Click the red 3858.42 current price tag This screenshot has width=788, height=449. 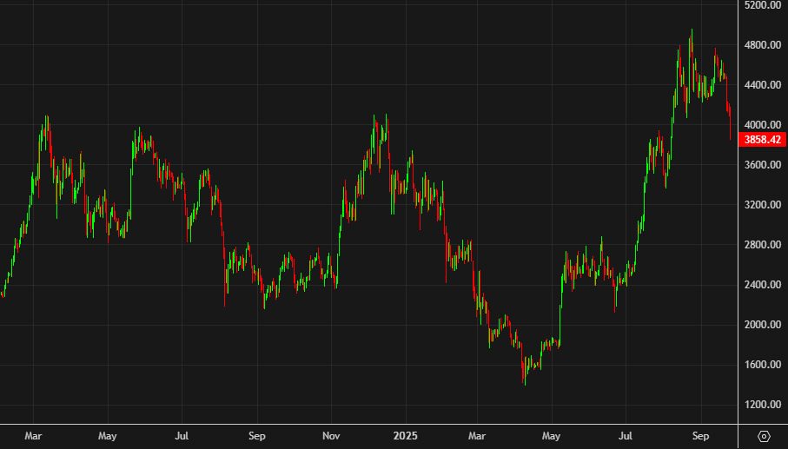coord(763,140)
